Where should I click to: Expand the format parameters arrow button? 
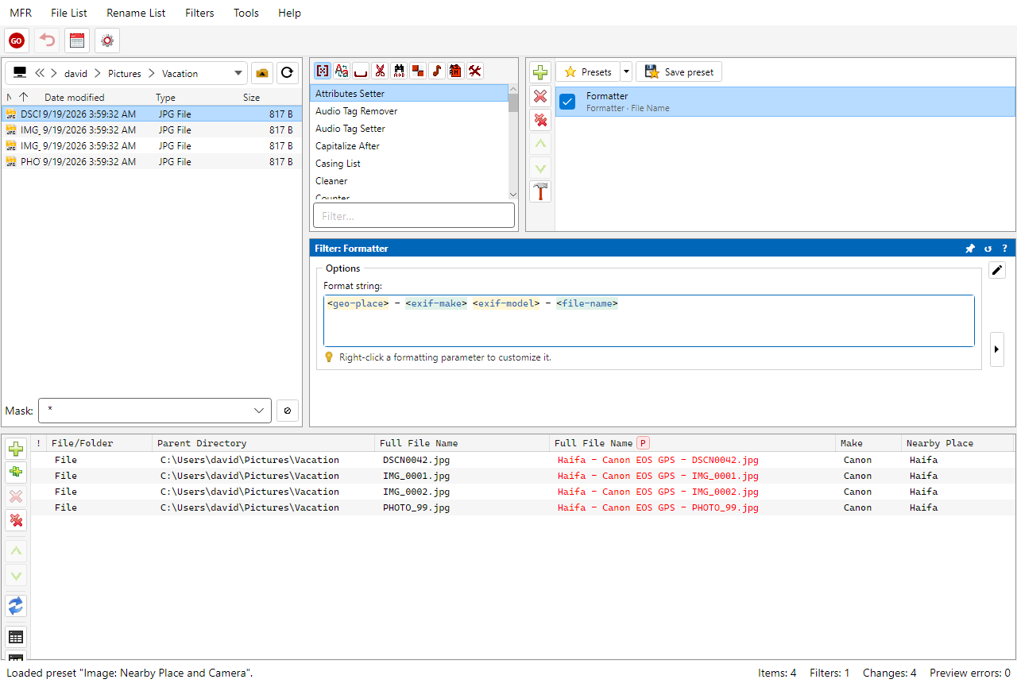(x=997, y=349)
